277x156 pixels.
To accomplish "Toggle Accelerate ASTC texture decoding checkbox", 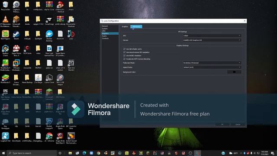I will (x=124, y=59).
